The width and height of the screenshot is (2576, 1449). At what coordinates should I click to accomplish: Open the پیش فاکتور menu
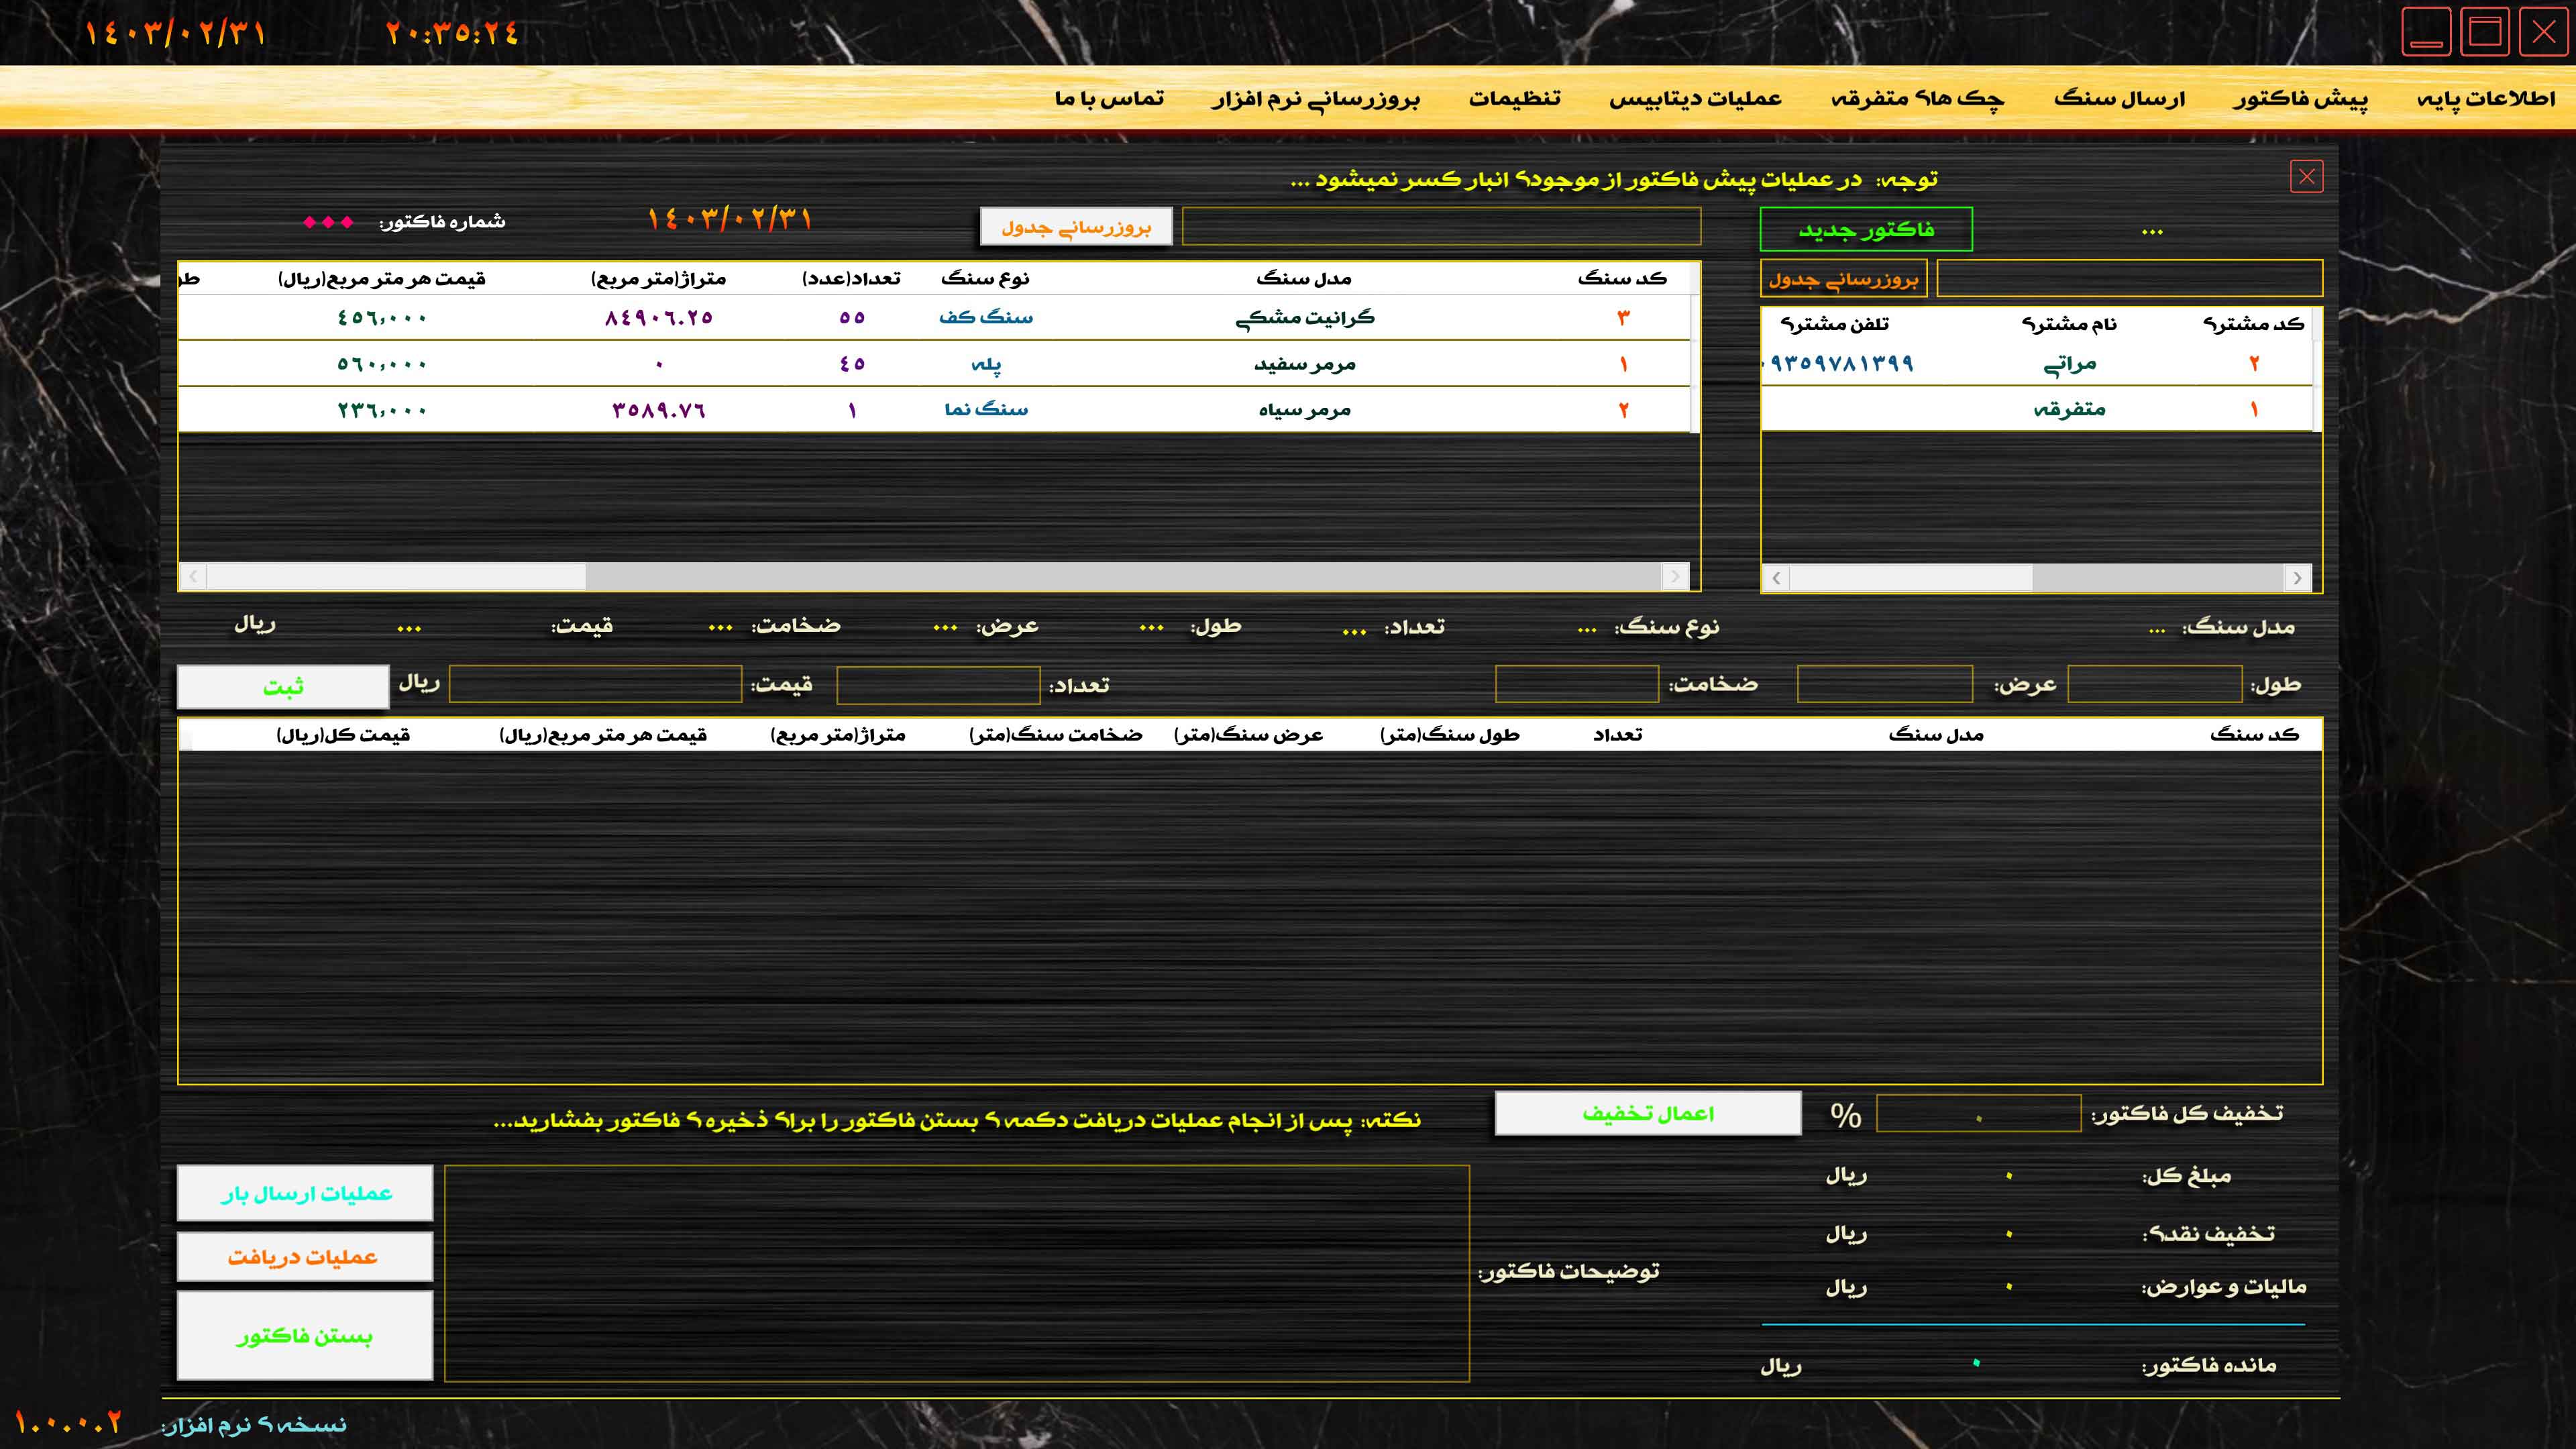pyautogui.click(x=2300, y=98)
